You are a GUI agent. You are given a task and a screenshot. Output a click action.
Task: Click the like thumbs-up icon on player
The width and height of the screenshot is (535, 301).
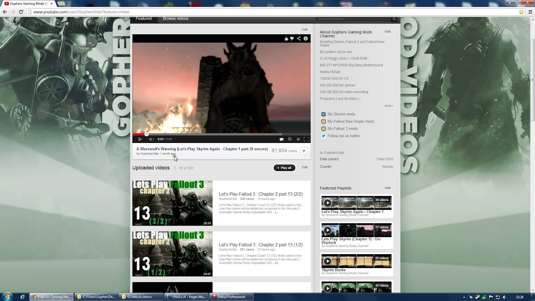point(286,38)
